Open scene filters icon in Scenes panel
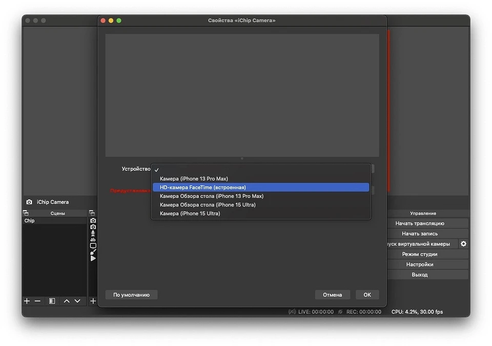This screenshot has height=346, width=492. (52, 301)
